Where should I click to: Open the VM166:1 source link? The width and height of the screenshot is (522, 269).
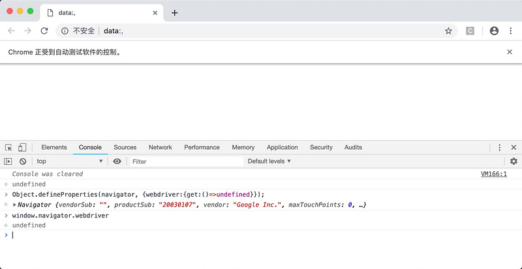coord(494,174)
